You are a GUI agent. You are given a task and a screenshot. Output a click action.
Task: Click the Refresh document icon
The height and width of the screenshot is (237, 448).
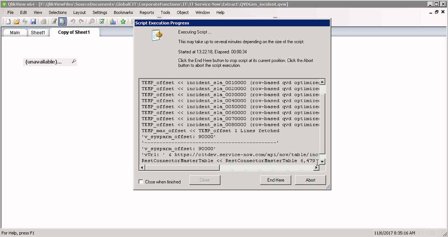tap(25, 22)
